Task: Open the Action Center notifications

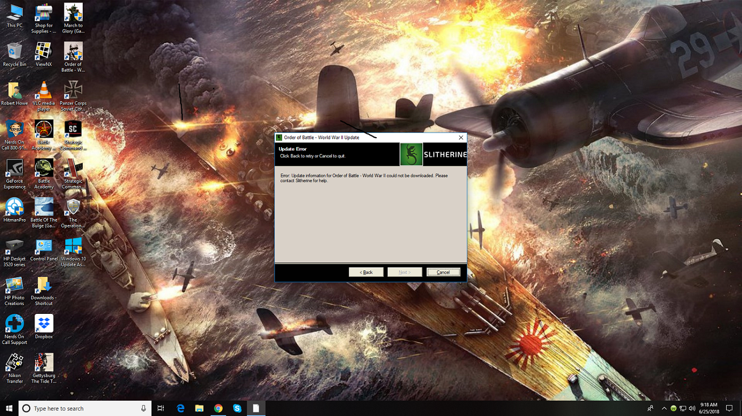Action: coord(730,408)
